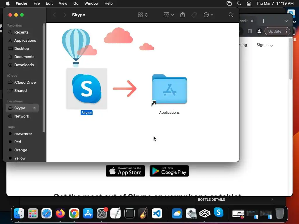The height and width of the screenshot is (224, 299).
Task: Open the Action ellipsis menu
Action: click(x=208, y=15)
